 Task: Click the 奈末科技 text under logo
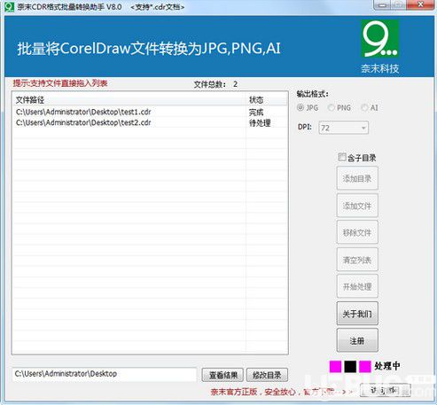click(x=380, y=68)
